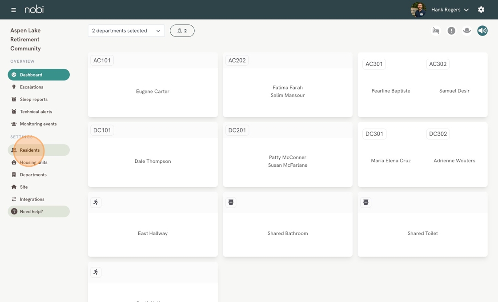Click the East Hallway walking icon
The image size is (498, 302).
click(96, 202)
